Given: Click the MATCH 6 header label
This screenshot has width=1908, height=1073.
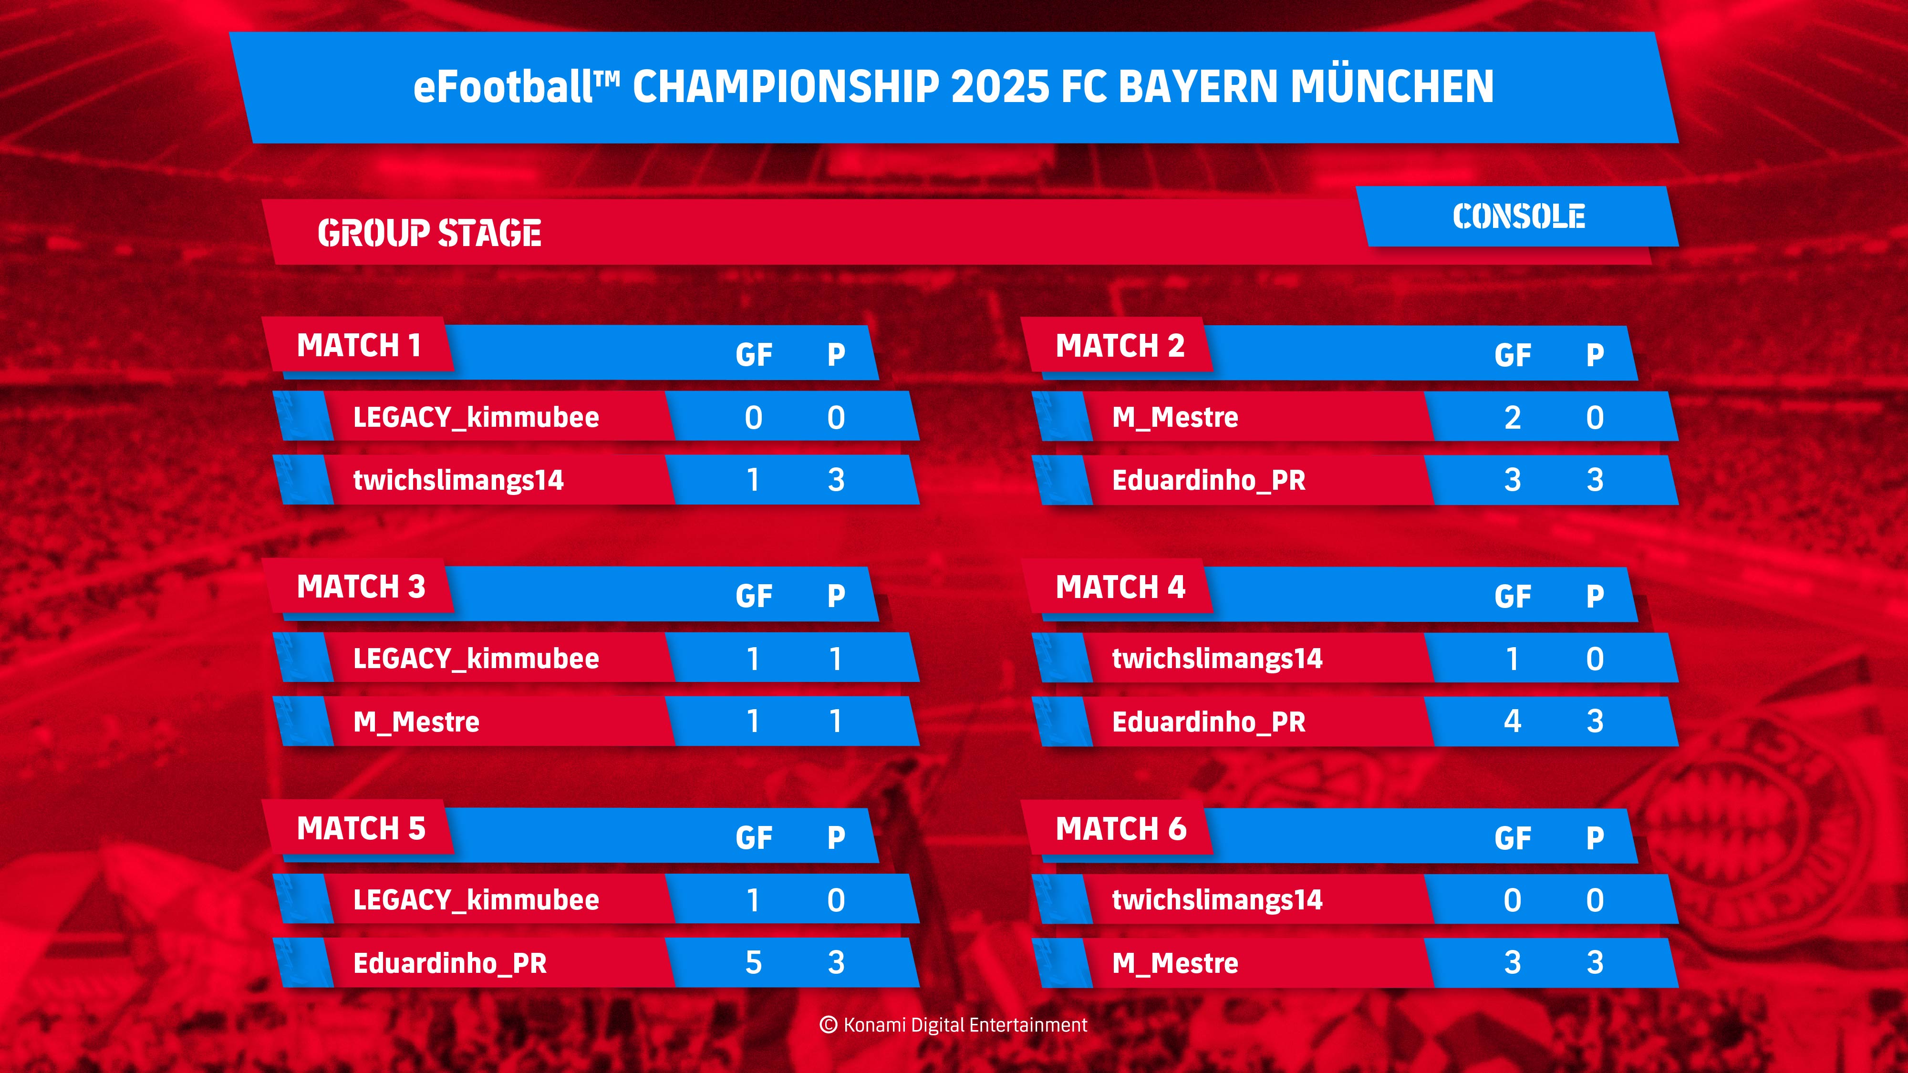Looking at the screenshot, I should 1120,828.
